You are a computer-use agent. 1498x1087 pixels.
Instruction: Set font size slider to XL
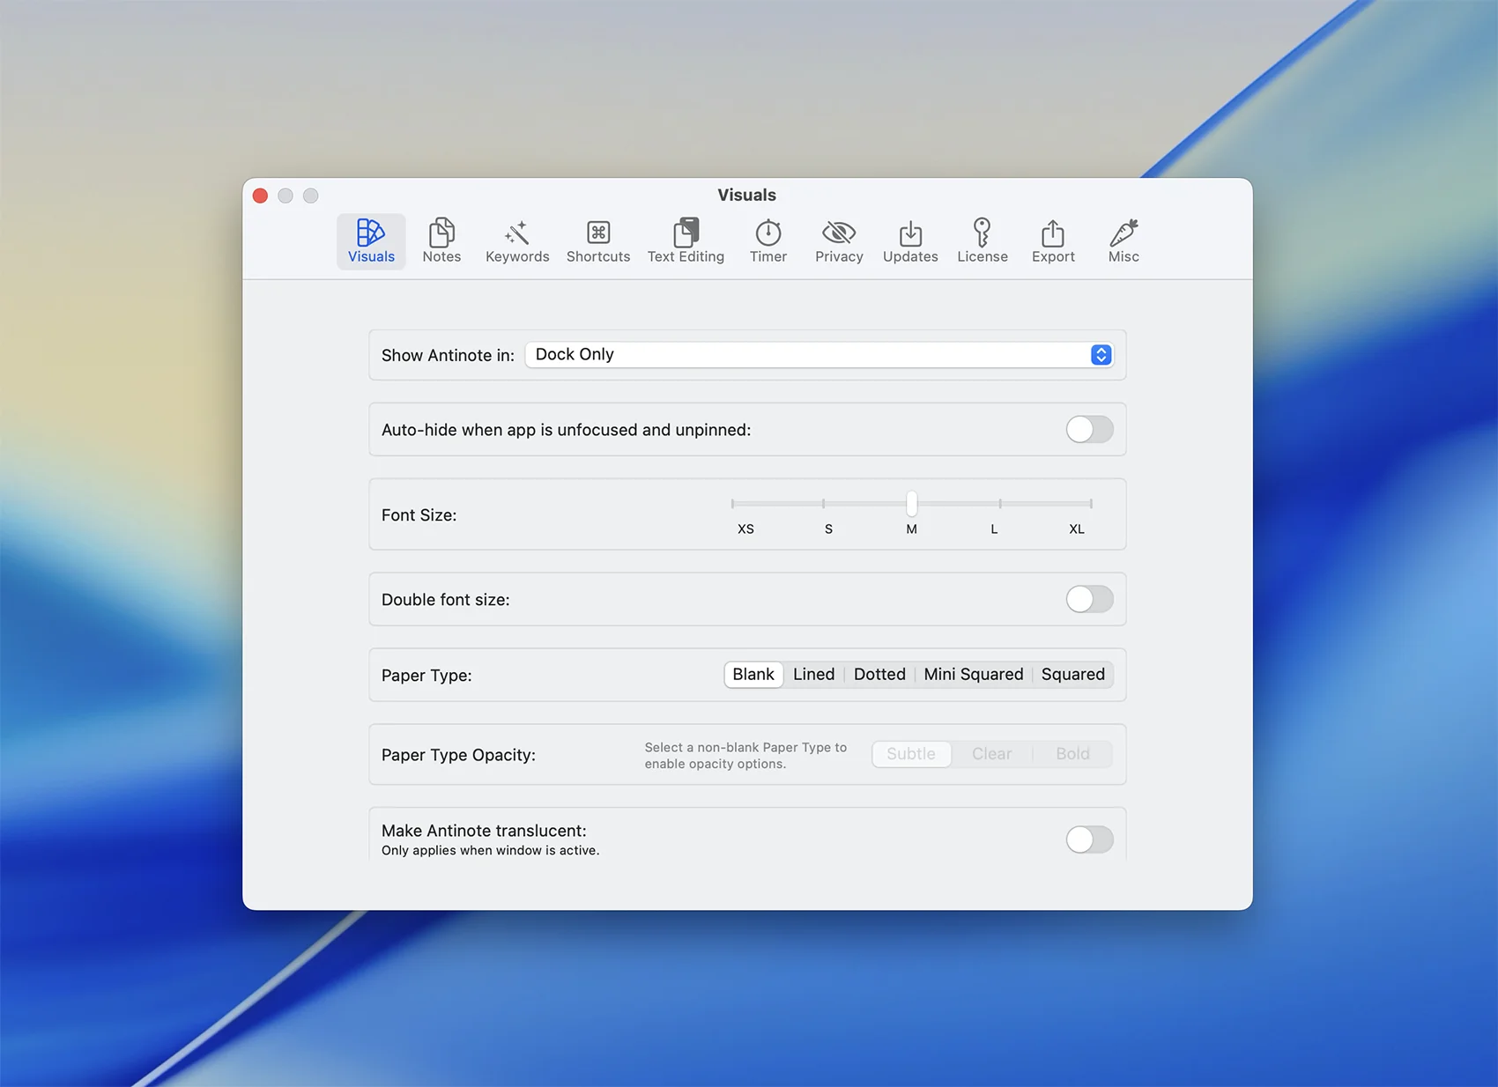coord(1091,504)
